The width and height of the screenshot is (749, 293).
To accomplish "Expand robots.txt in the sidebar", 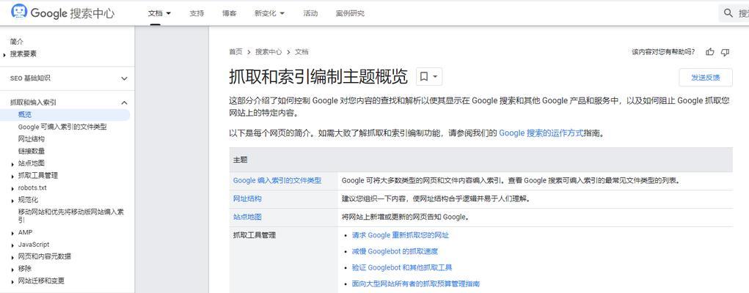I will click(x=12, y=188).
